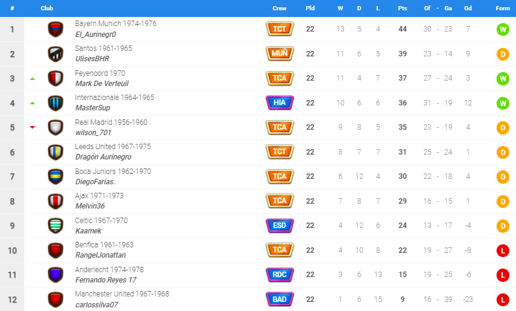Open manager Fernando Reyes 17 profile

[106, 280]
